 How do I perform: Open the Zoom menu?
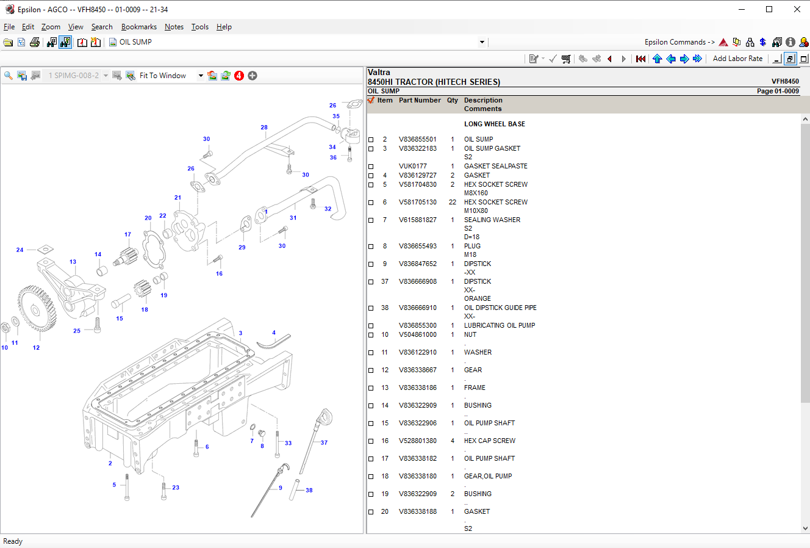click(x=51, y=27)
